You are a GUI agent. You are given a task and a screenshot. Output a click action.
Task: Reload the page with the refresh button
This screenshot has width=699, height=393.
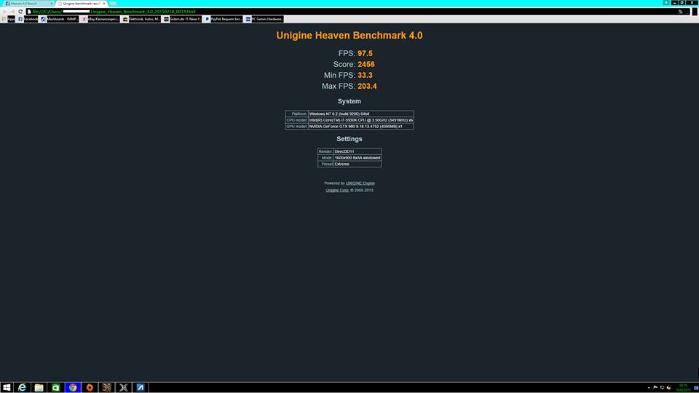[x=20, y=12]
